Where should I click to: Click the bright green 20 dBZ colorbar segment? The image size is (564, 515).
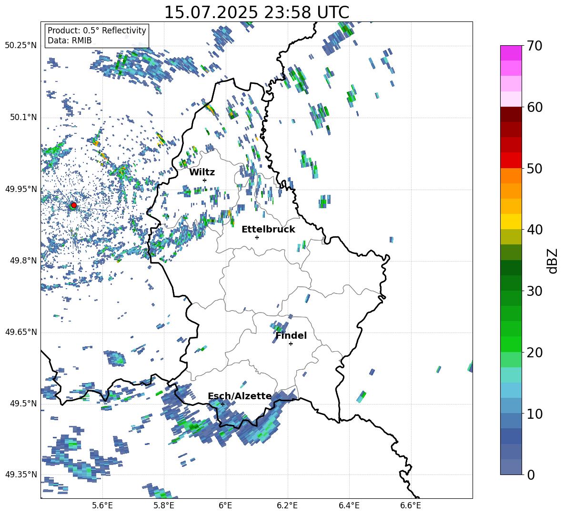[511, 344]
